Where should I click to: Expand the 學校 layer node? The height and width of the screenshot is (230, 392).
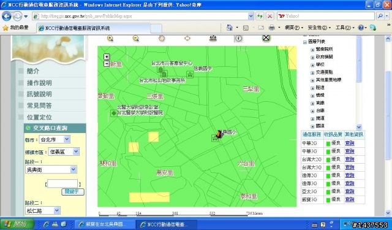[x=312, y=65]
